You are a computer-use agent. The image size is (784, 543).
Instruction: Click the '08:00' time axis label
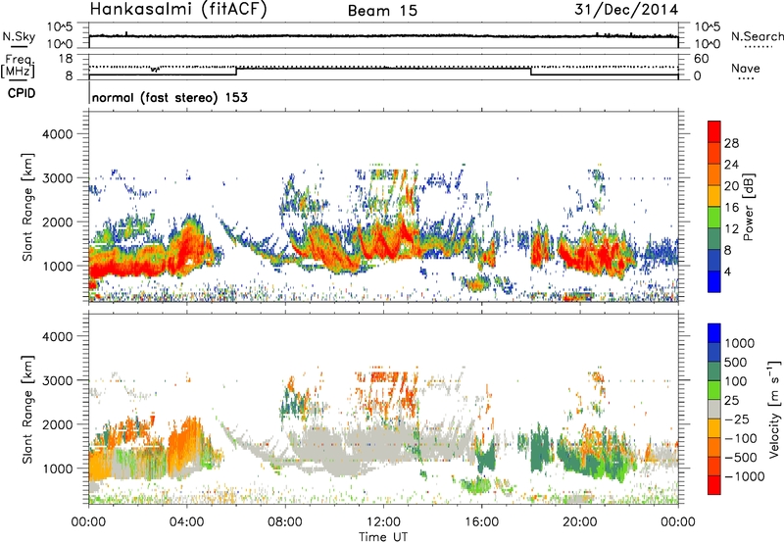pos(285,522)
